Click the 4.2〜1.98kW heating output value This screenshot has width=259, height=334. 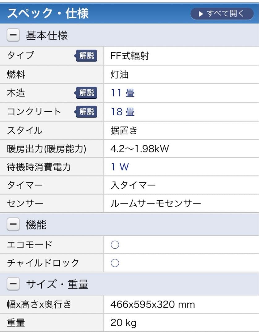(140, 148)
